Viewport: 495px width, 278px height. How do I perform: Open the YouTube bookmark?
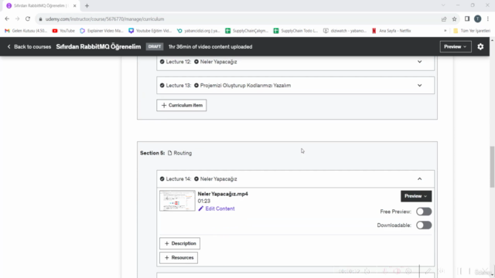(x=63, y=31)
